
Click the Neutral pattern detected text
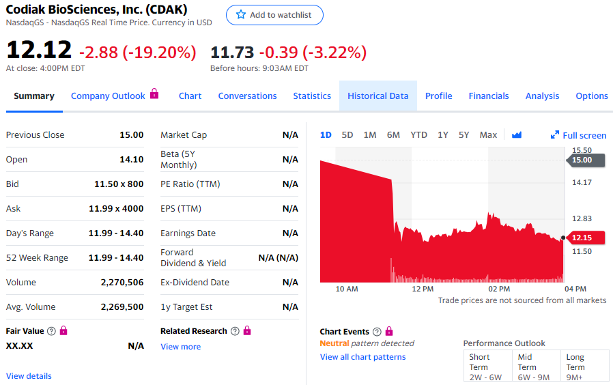367,343
